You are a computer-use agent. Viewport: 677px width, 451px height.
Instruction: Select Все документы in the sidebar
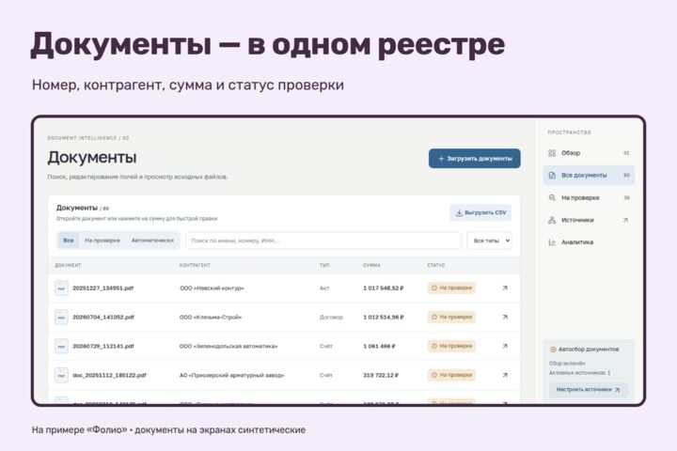pyautogui.click(x=589, y=175)
